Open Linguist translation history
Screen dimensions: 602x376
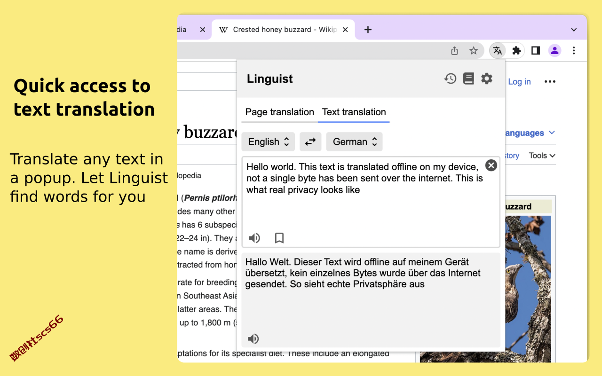point(451,78)
